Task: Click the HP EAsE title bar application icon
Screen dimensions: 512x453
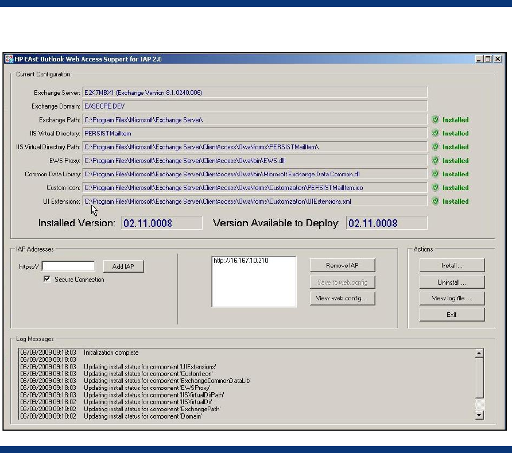Action: tap(9, 59)
